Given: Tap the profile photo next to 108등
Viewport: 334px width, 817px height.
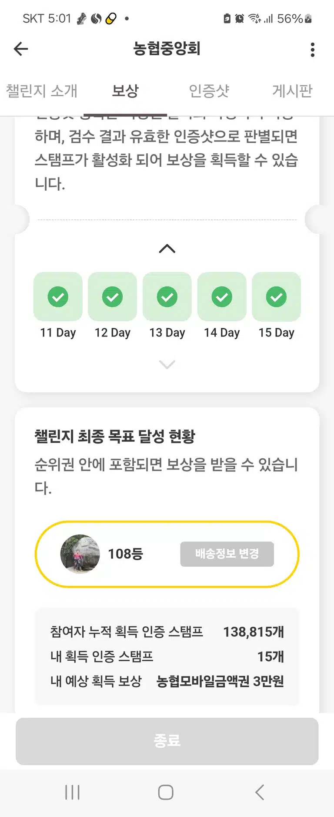Looking at the screenshot, I should 80,554.
